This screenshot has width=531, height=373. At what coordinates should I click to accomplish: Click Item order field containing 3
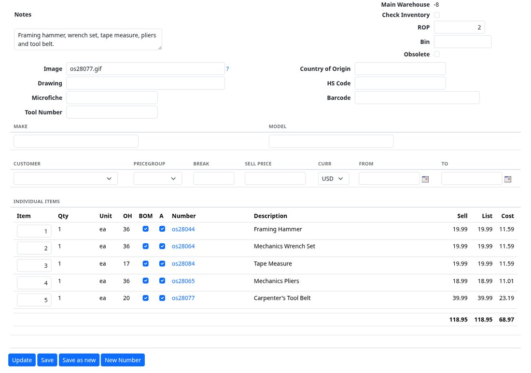point(34,265)
